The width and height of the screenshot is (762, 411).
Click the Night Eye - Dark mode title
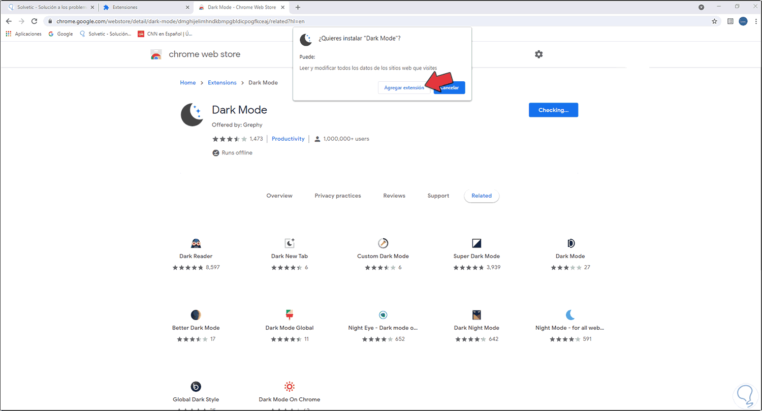tap(383, 328)
